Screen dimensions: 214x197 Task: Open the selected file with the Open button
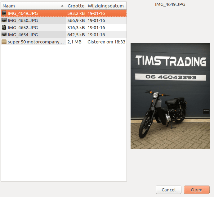(197, 190)
